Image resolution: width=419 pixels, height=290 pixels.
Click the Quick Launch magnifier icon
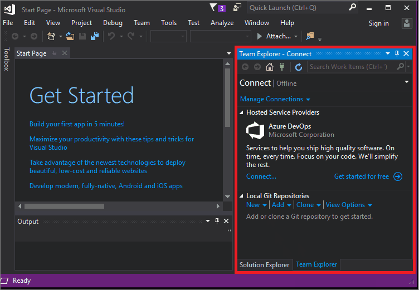pyautogui.click(x=353, y=7)
